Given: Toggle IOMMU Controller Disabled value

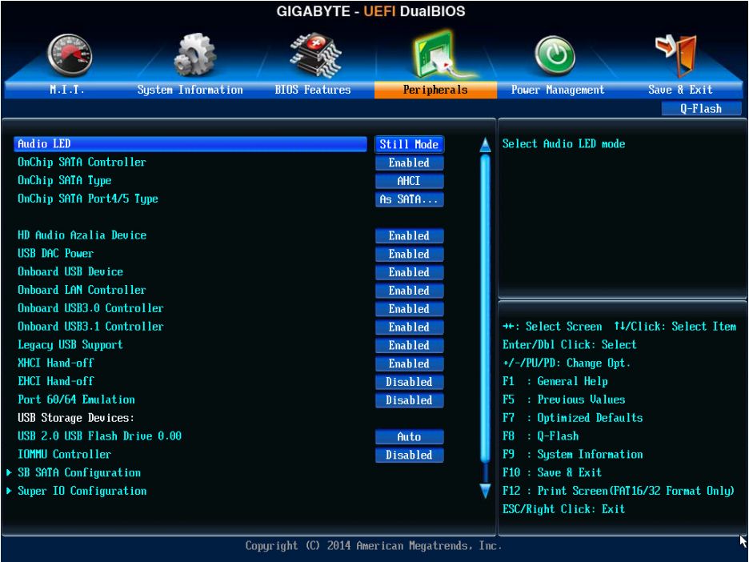Looking at the screenshot, I should pos(410,455).
